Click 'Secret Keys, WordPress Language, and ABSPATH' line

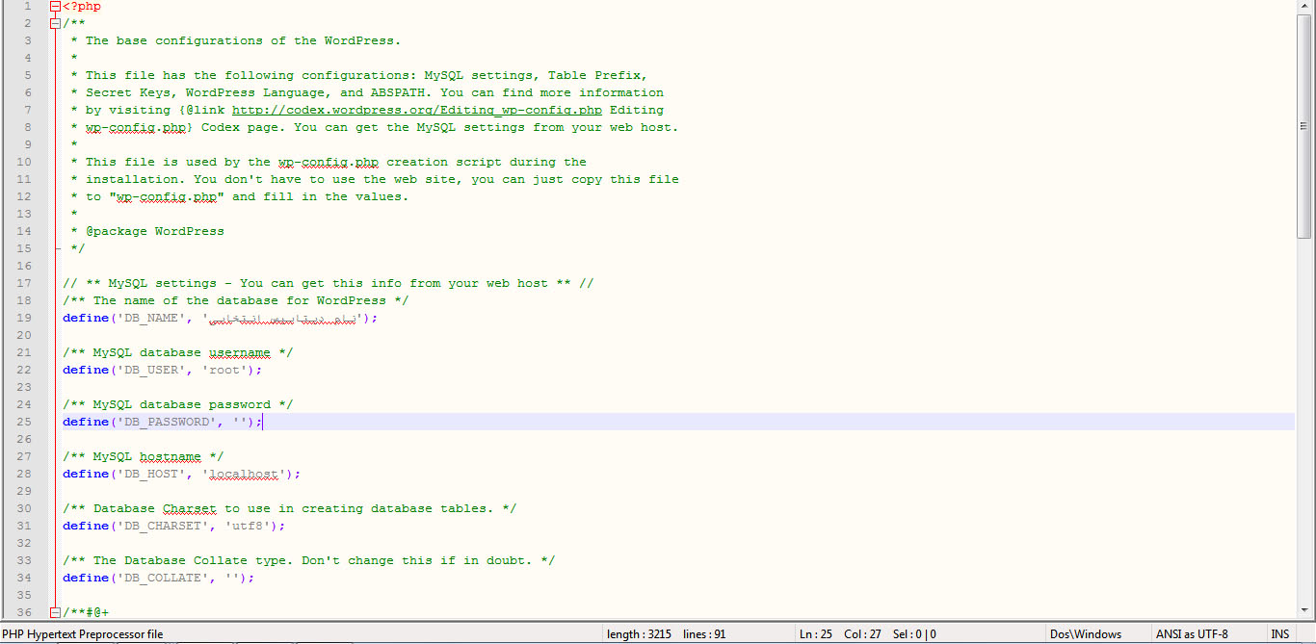click(x=375, y=92)
